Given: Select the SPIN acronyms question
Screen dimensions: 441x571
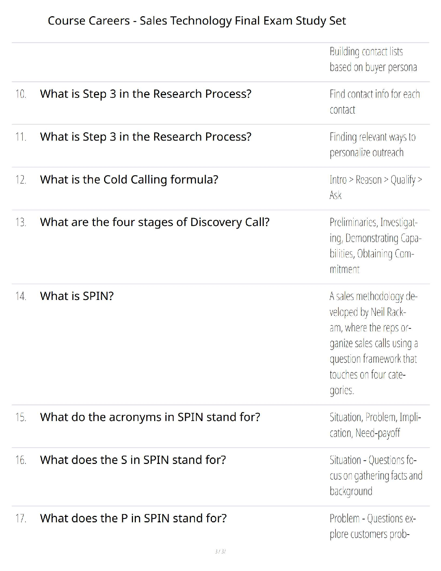Looking at the screenshot, I should click(150, 417).
